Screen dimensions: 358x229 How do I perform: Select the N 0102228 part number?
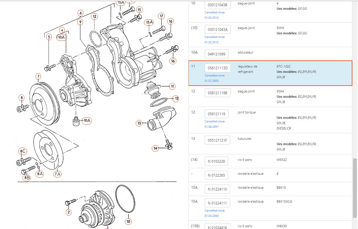[216, 161]
